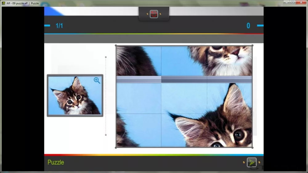The image size is (308, 173).
Task: Click the score value 0
Action: tap(248, 26)
